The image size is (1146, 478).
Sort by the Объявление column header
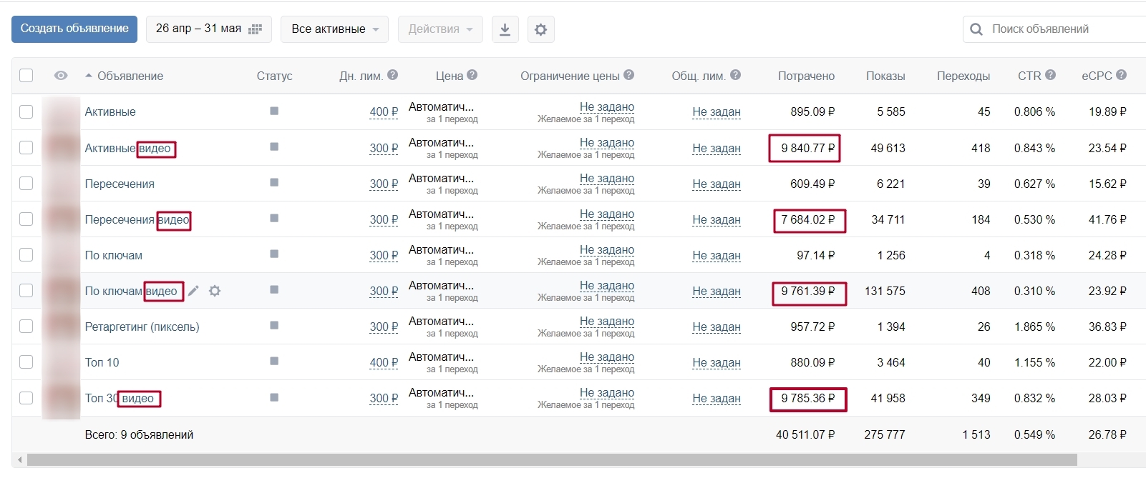(x=130, y=76)
